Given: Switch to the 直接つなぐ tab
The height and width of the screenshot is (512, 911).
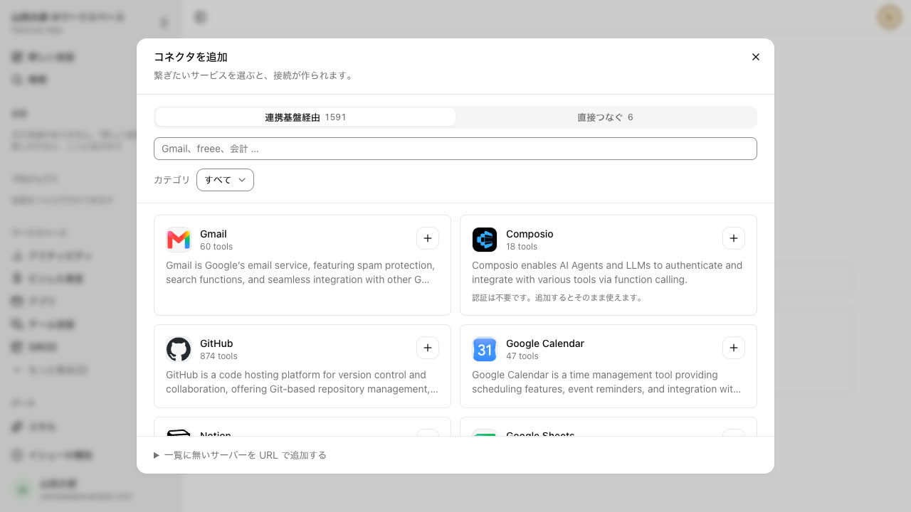Looking at the screenshot, I should tap(605, 117).
